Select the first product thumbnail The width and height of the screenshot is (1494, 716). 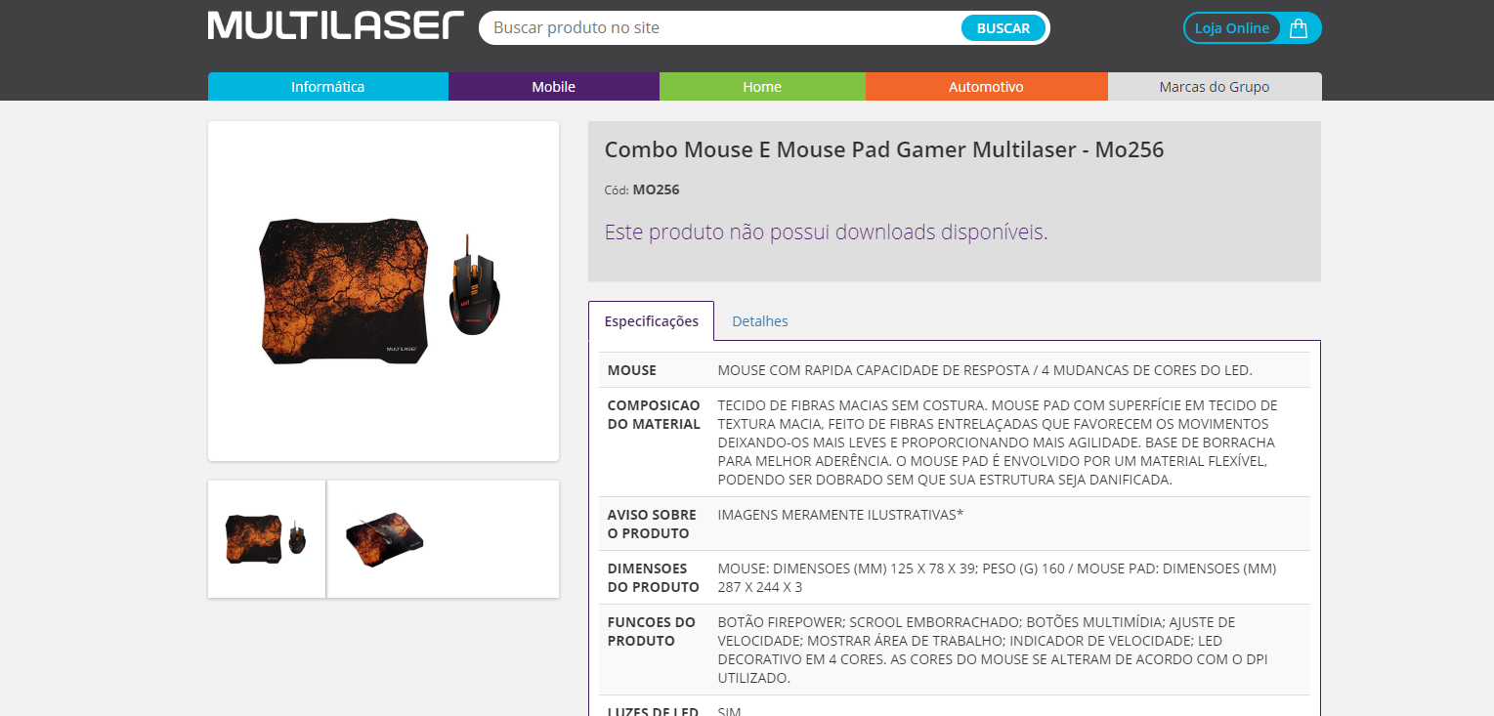pyautogui.click(x=267, y=539)
